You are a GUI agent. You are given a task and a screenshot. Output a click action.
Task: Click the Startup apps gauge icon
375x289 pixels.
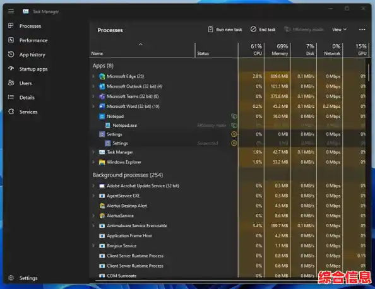point(11,69)
